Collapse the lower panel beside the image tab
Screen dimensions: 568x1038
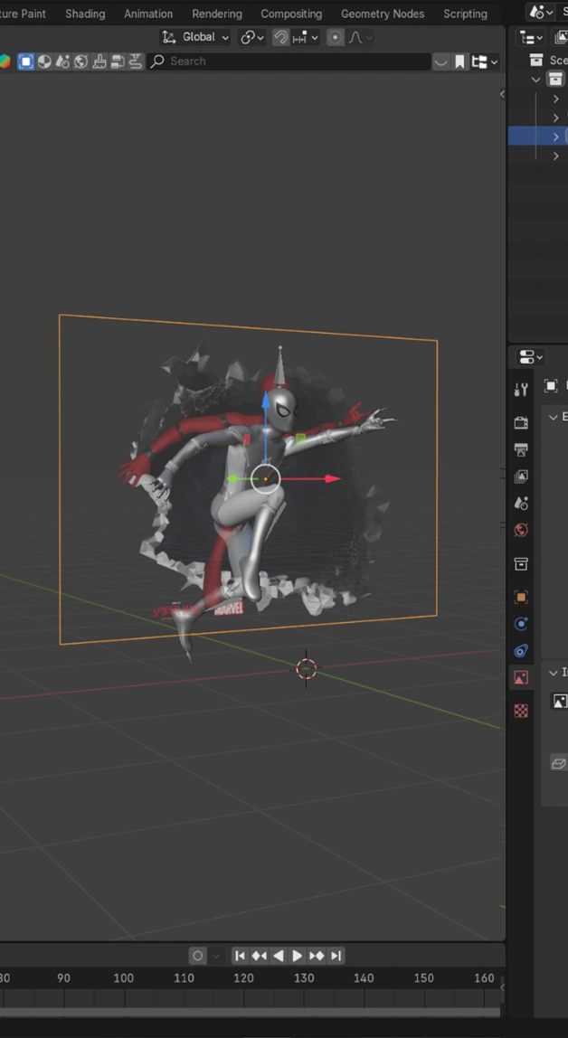(x=554, y=672)
